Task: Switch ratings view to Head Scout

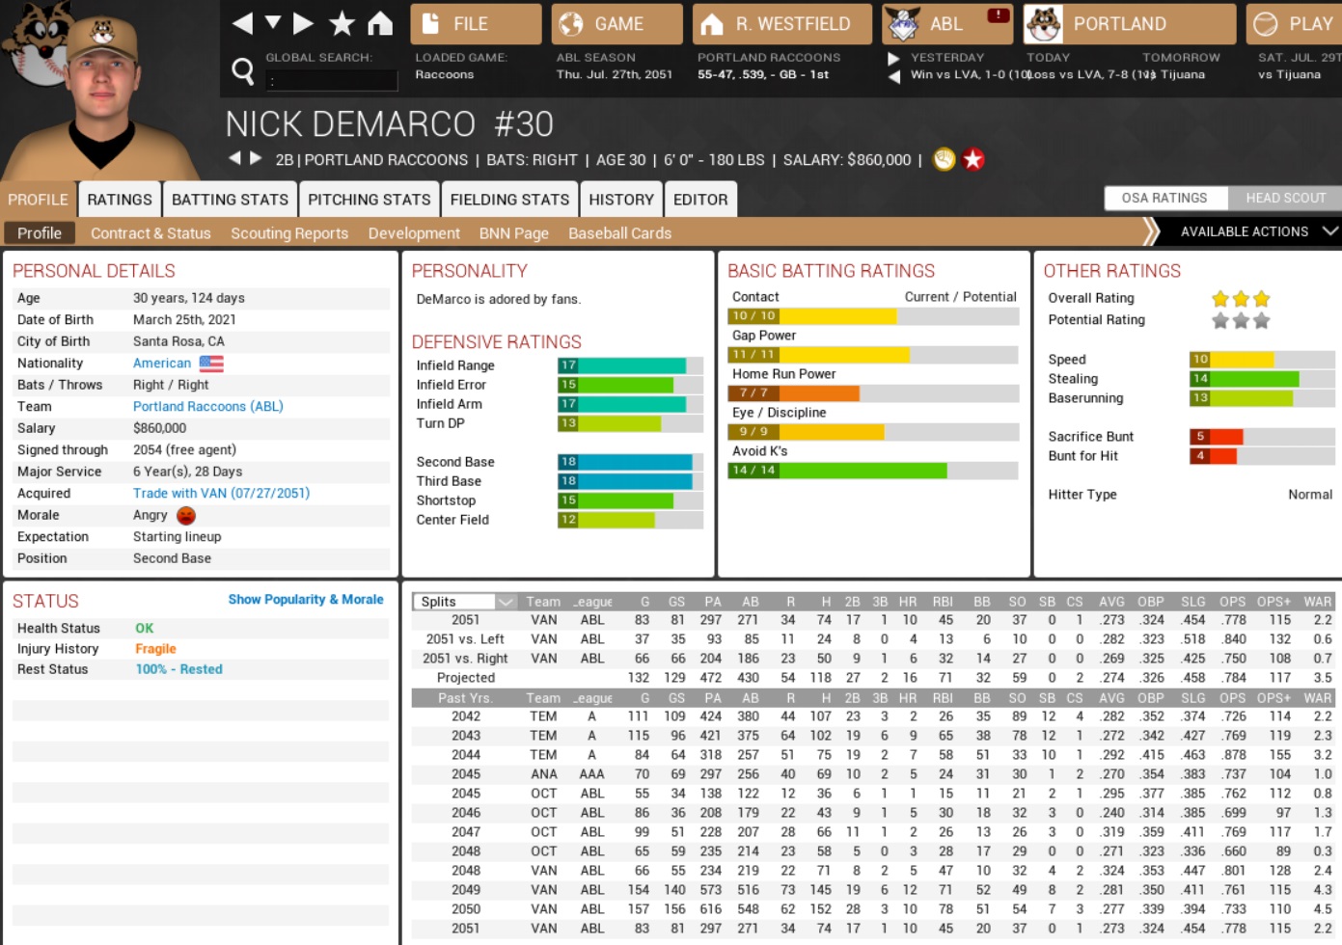Action: pyautogui.click(x=1285, y=198)
